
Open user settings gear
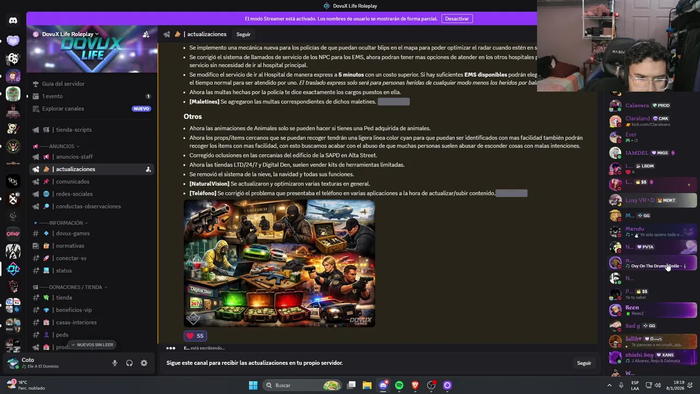pos(144,363)
